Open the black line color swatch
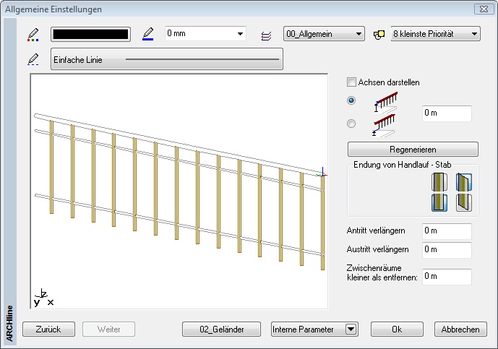 (90, 34)
